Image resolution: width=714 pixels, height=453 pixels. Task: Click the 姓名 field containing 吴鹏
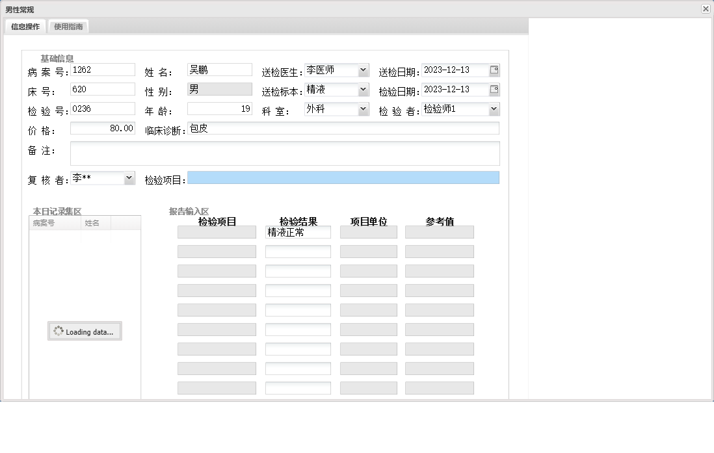click(x=219, y=69)
